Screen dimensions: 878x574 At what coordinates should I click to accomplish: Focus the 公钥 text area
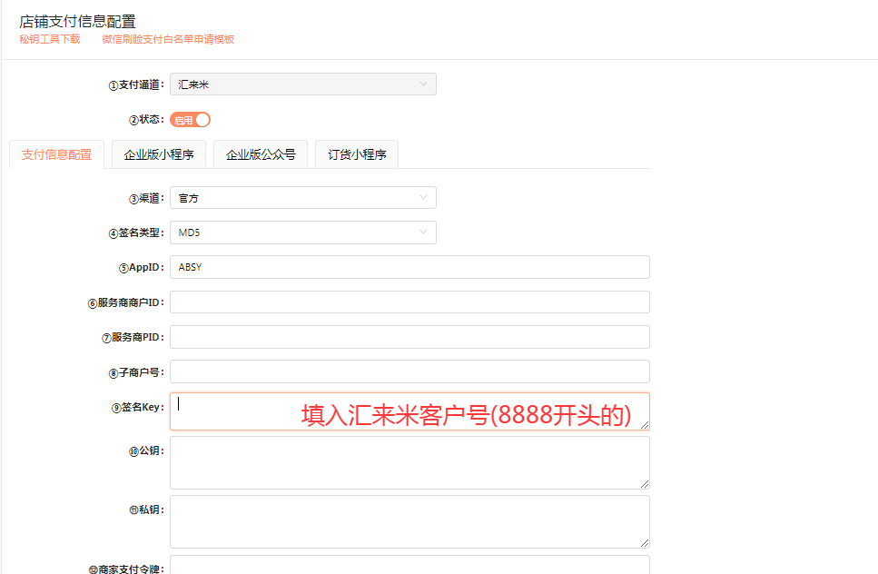[x=409, y=462]
